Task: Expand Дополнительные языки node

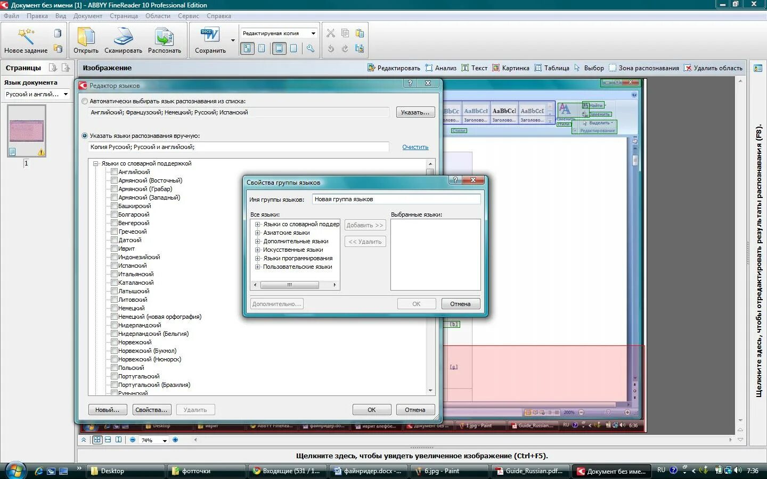Action: click(x=258, y=241)
